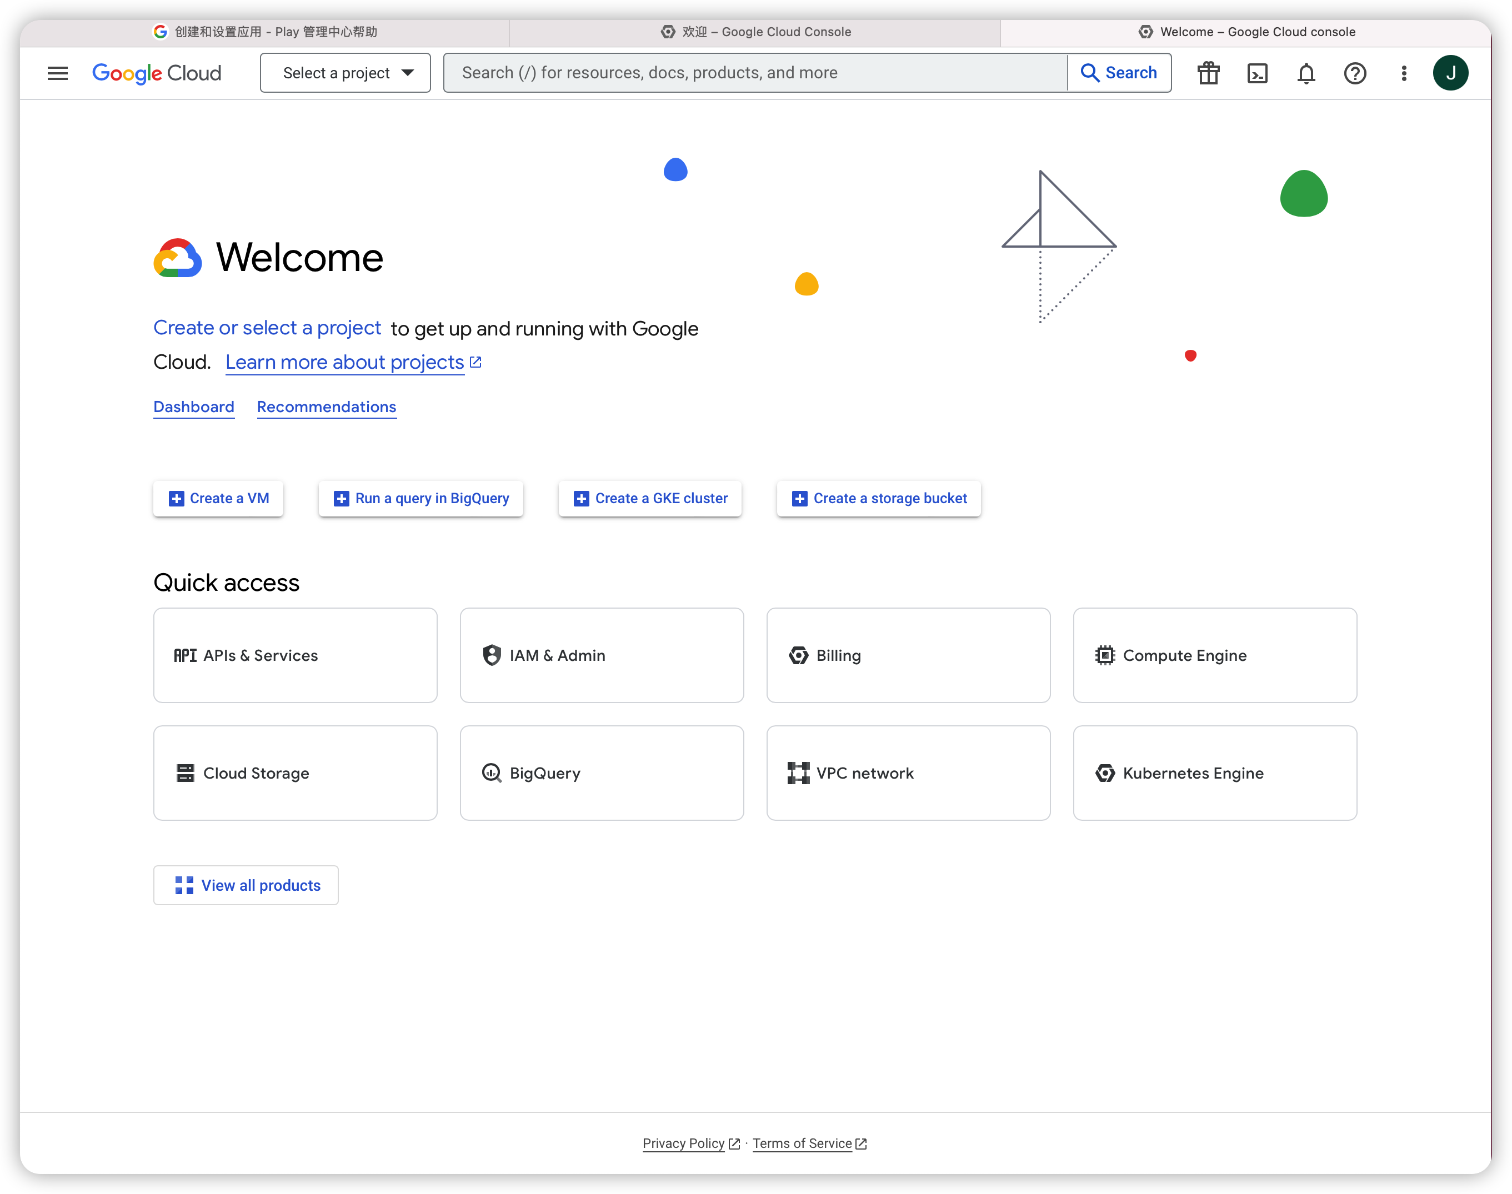Select the Welcome – Google Cloud console tab
Image resolution: width=1512 pixels, height=1194 pixels.
(x=1246, y=32)
